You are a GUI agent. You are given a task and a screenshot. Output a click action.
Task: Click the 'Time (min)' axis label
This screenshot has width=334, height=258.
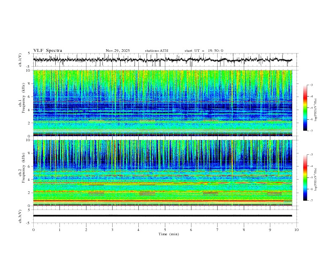tap(169, 234)
